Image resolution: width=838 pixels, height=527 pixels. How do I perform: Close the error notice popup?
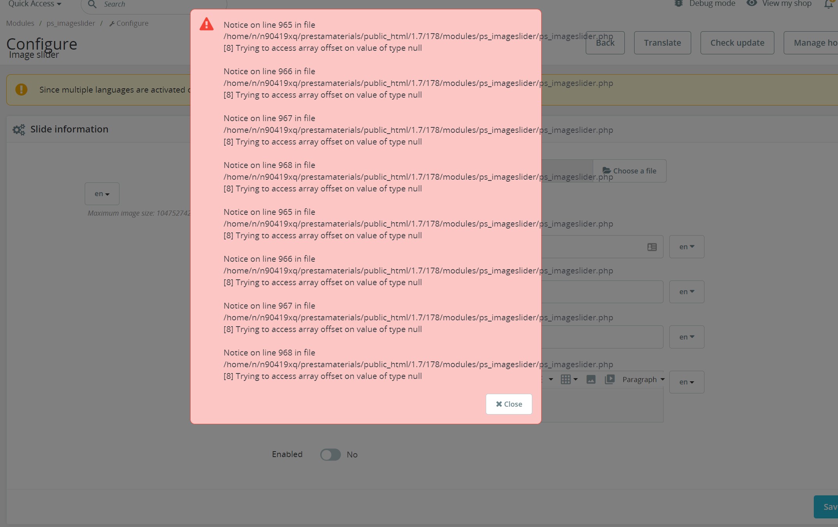[508, 404]
